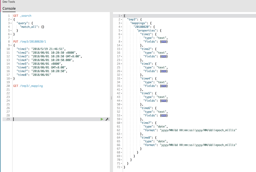256x172 pixels.
Task: Place cursor on GET _search request line
Action: click(22, 16)
